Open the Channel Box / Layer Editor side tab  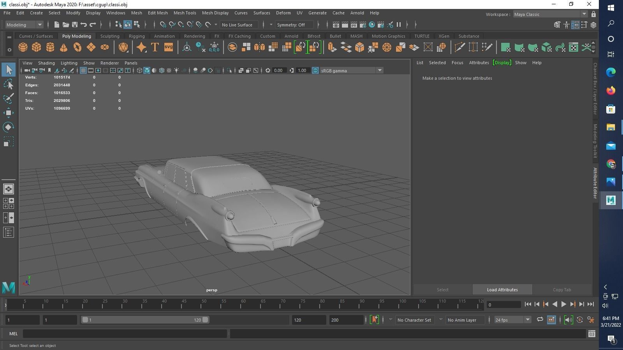point(595,89)
